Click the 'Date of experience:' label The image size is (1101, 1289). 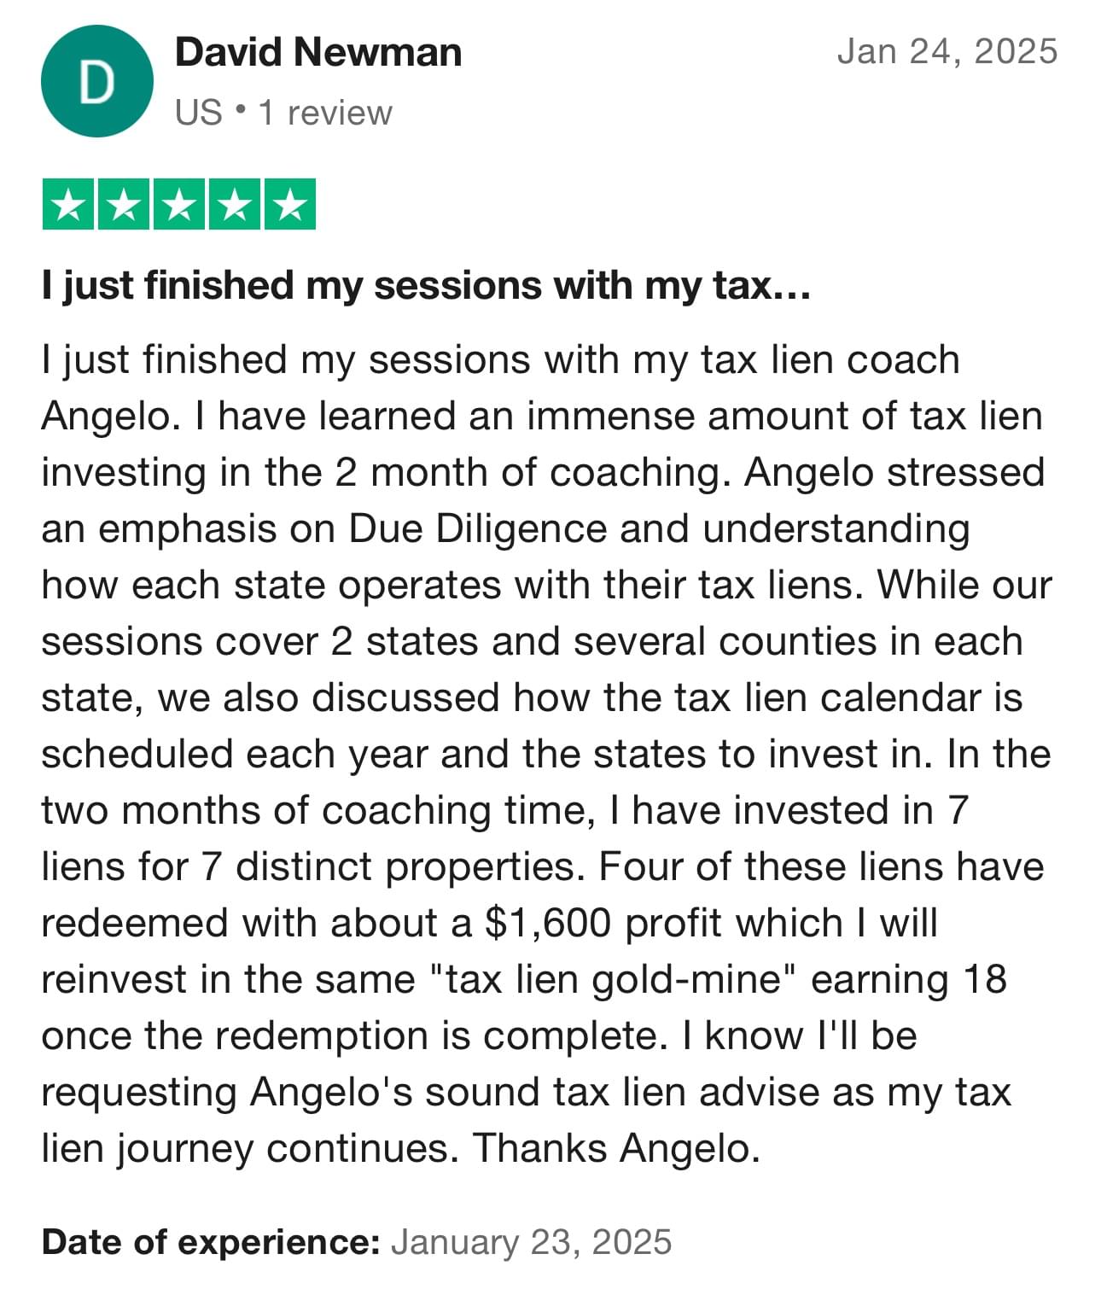pos(210,1242)
